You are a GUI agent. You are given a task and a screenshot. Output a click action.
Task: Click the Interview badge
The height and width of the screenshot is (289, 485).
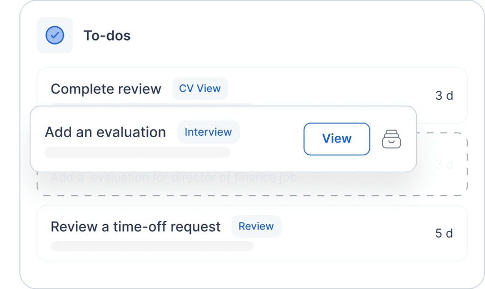pos(208,132)
